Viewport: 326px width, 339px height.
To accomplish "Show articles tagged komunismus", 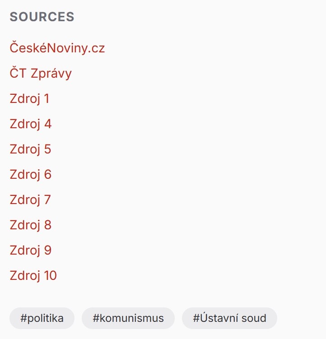I will tap(128, 318).
